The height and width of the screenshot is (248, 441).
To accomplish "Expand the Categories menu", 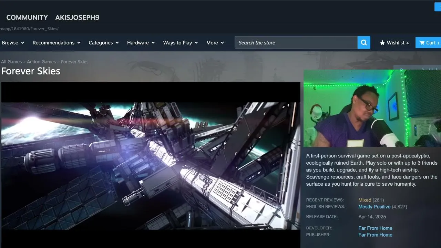I will 104,43.
